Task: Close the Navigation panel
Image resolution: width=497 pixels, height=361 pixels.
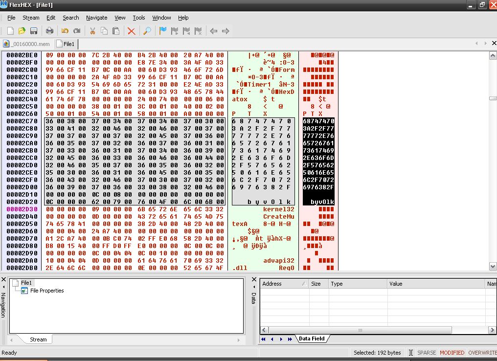Action: (3, 279)
